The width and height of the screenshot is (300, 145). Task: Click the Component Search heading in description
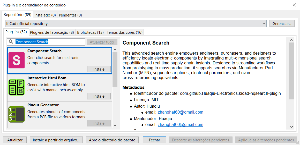coord(146,43)
